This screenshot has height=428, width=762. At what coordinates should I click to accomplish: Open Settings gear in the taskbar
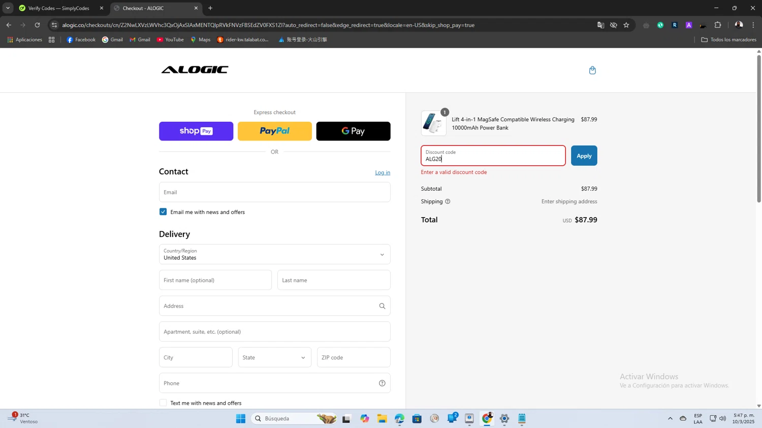click(x=504, y=418)
